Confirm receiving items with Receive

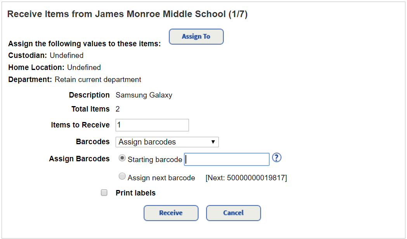(171, 213)
